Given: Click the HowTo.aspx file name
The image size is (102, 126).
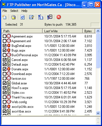Looking at the screenshot, I should (x=20, y=88).
